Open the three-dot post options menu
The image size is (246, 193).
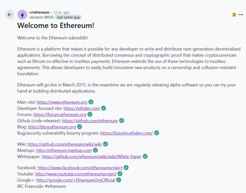click(241, 15)
